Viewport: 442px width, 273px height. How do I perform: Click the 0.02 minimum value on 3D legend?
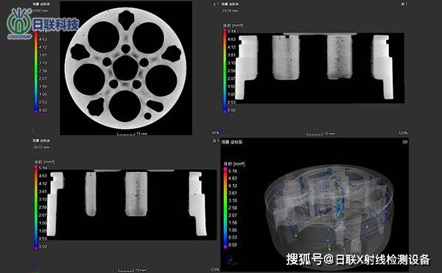tap(233, 245)
